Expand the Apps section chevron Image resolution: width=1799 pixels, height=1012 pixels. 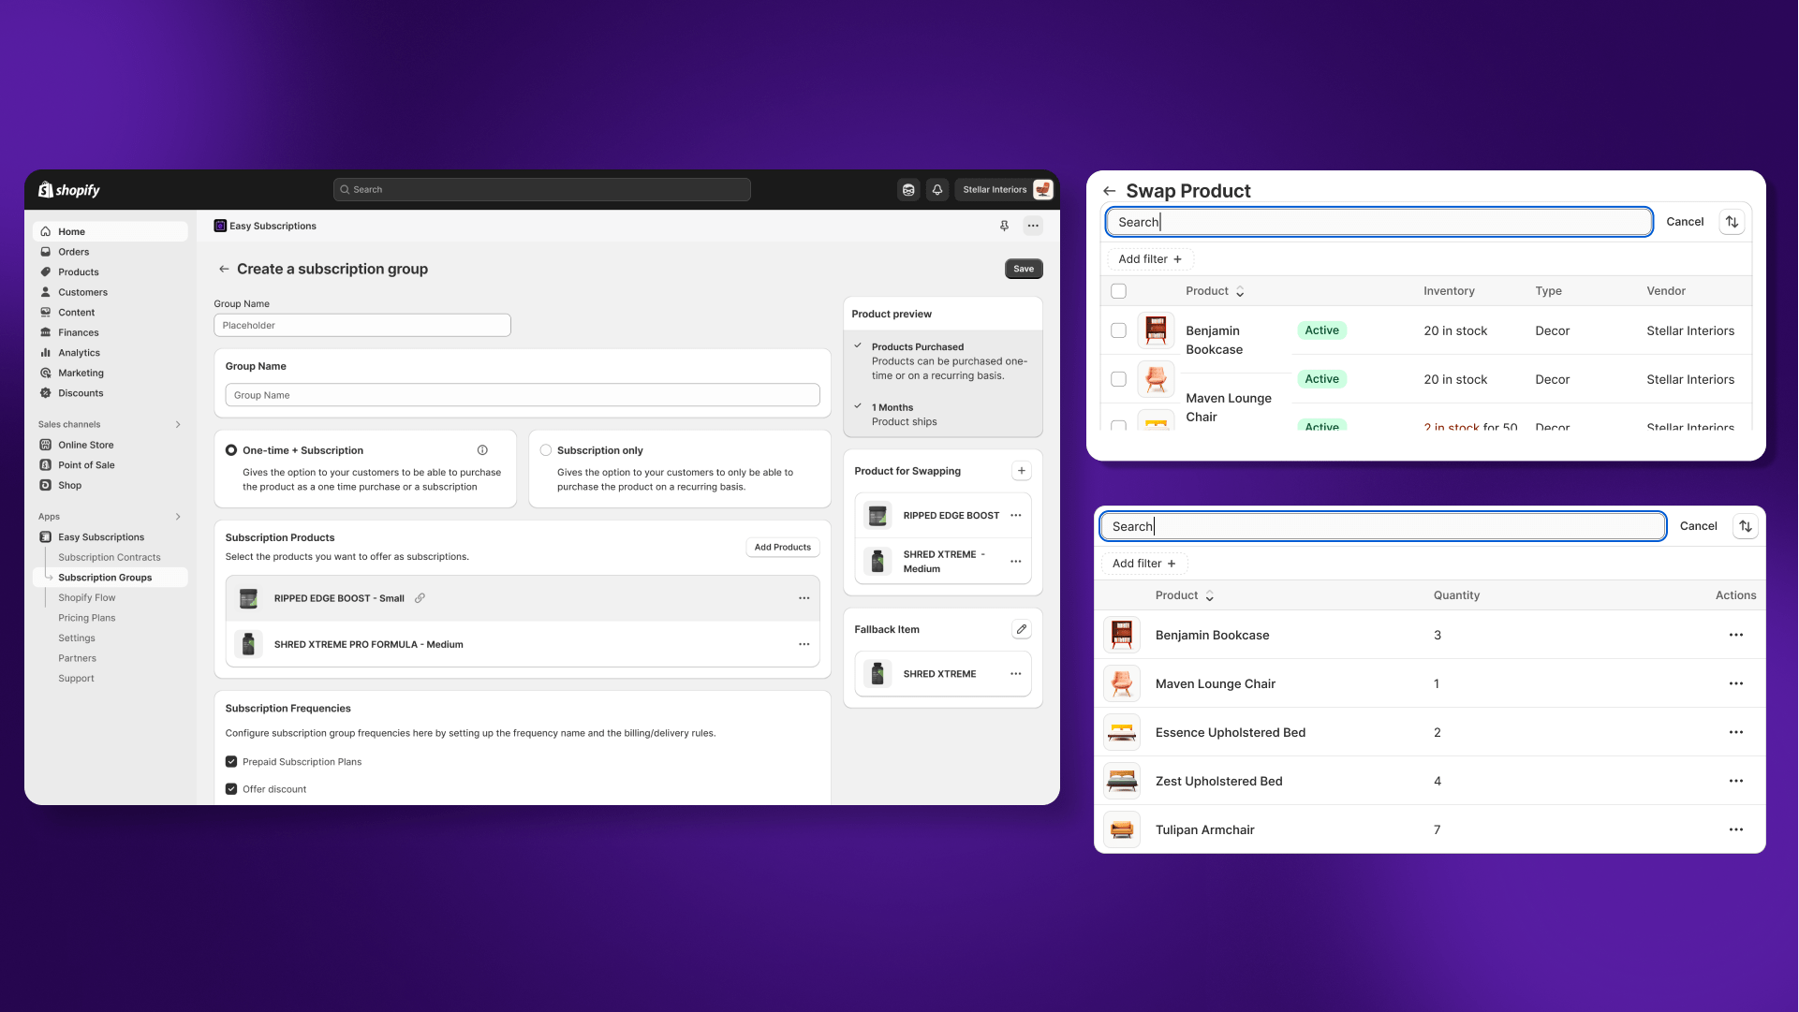pos(178,517)
